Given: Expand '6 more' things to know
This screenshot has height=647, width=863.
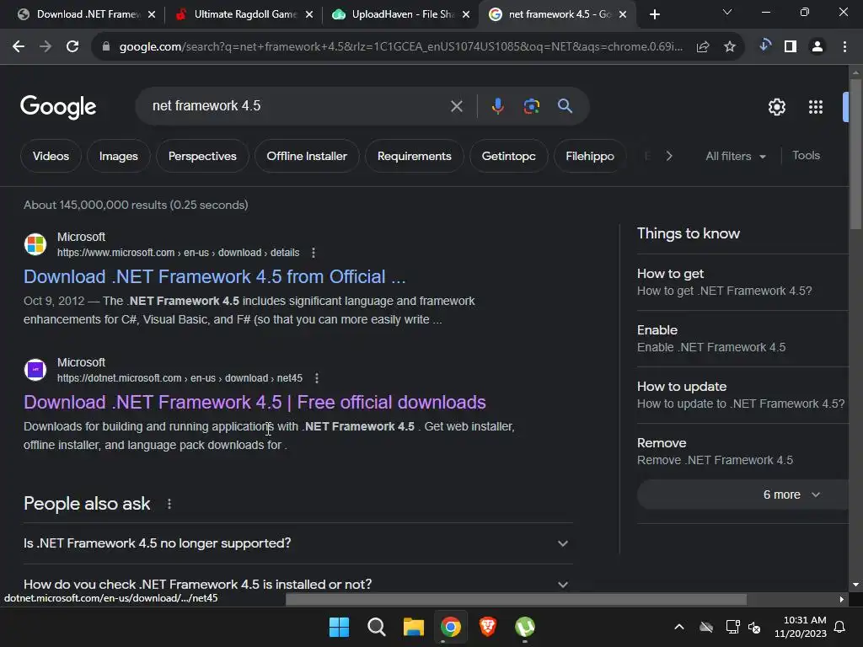Looking at the screenshot, I should pyautogui.click(x=742, y=495).
